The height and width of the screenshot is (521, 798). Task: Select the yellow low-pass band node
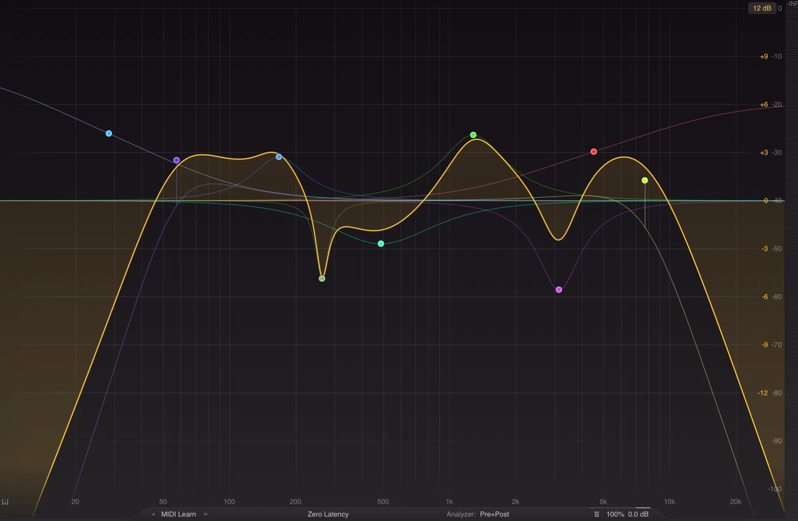coord(645,180)
